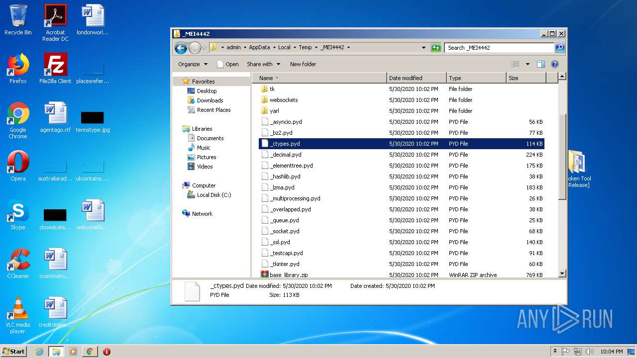
Task: Select the closedcate... desktop file
Action: [x=55, y=219]
